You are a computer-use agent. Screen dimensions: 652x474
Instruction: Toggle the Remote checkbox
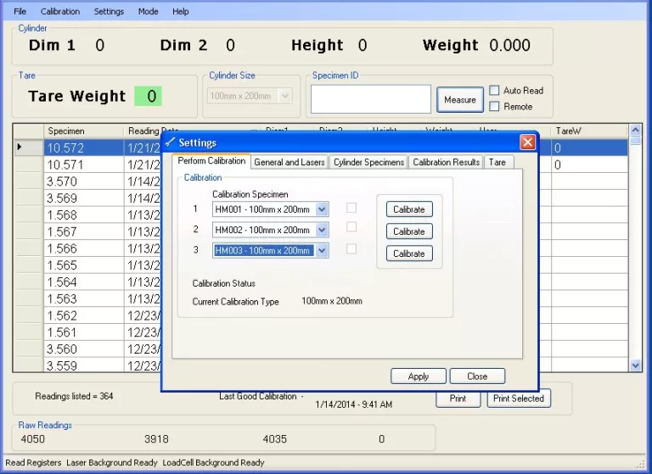click(494, 107)
